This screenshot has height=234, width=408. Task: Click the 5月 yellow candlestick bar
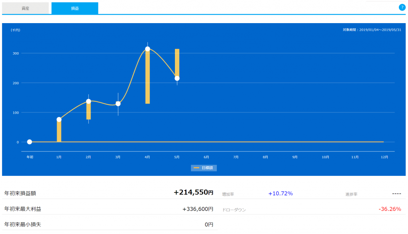tap(177, 60)
